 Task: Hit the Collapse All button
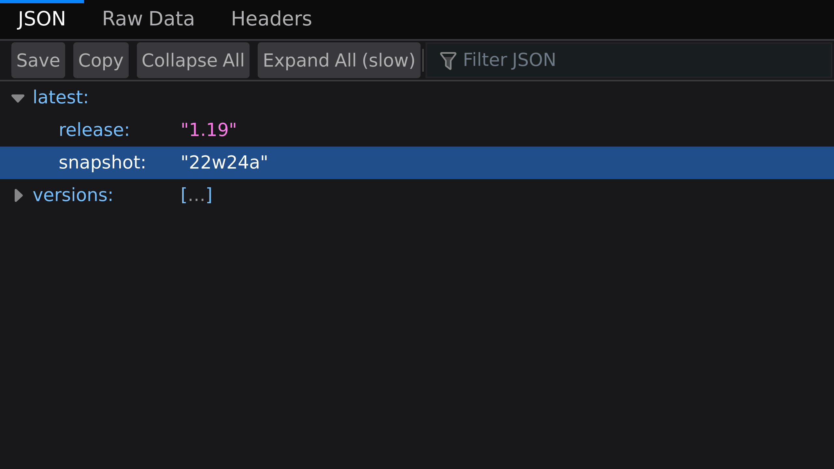[x=193, y=61]
